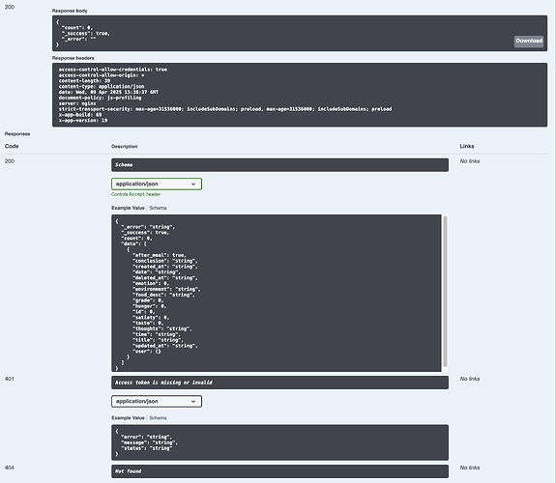556x483 pixels.
Task: Click "created_at": "string" line
Action: click(165, 267)
